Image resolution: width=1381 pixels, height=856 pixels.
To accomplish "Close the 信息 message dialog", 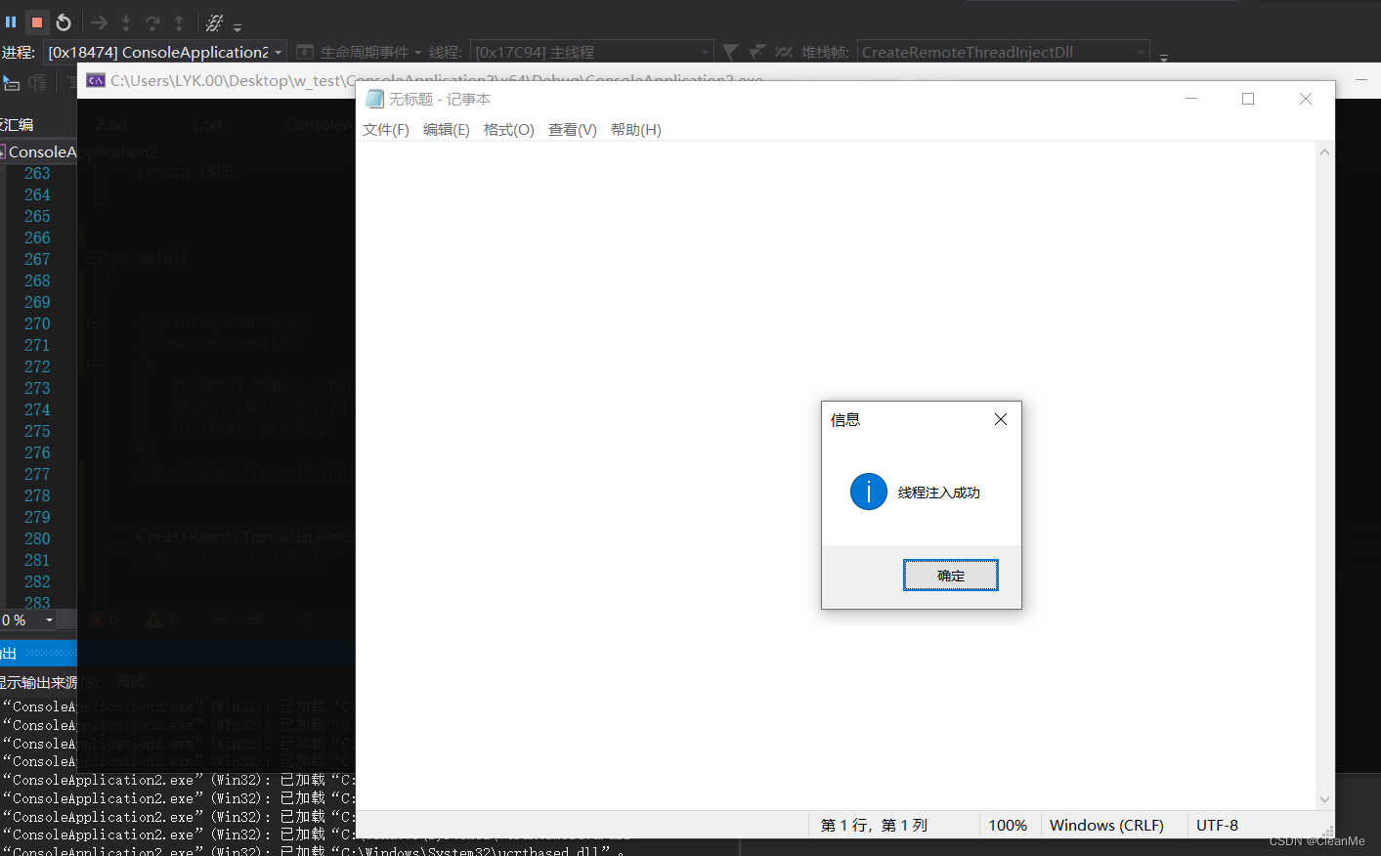I will 1000,419.
